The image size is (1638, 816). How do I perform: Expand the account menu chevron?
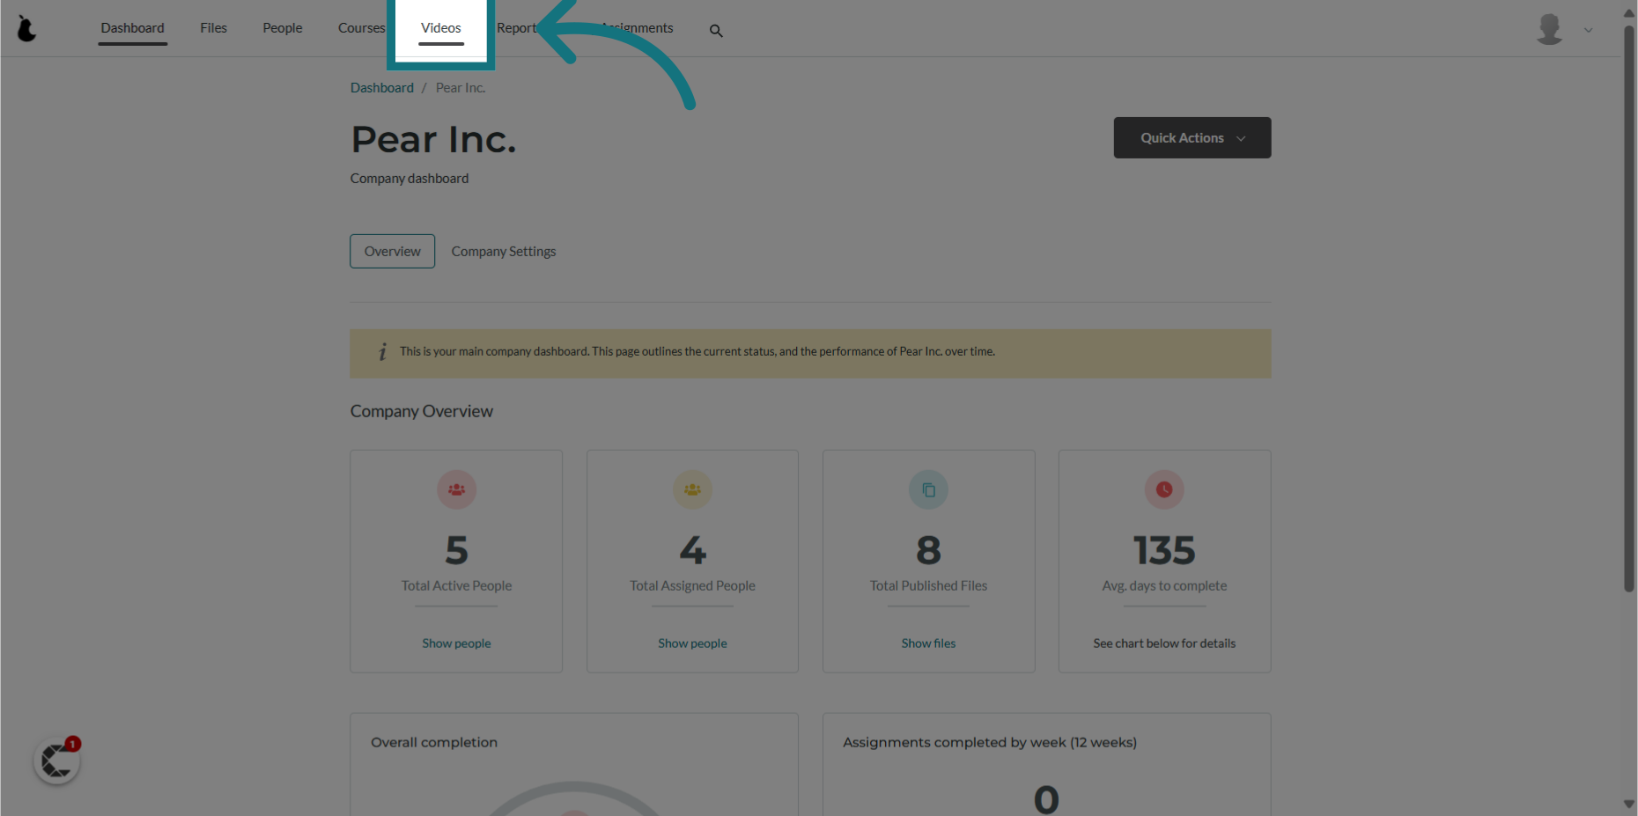click(1588, 30)
